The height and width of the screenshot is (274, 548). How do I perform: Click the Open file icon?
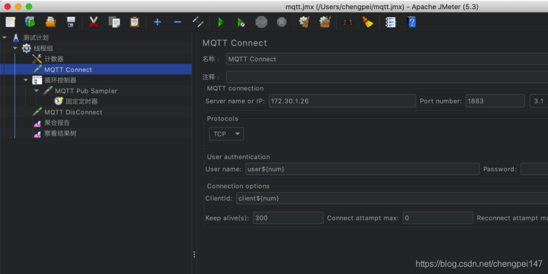(x=51, y=22)
